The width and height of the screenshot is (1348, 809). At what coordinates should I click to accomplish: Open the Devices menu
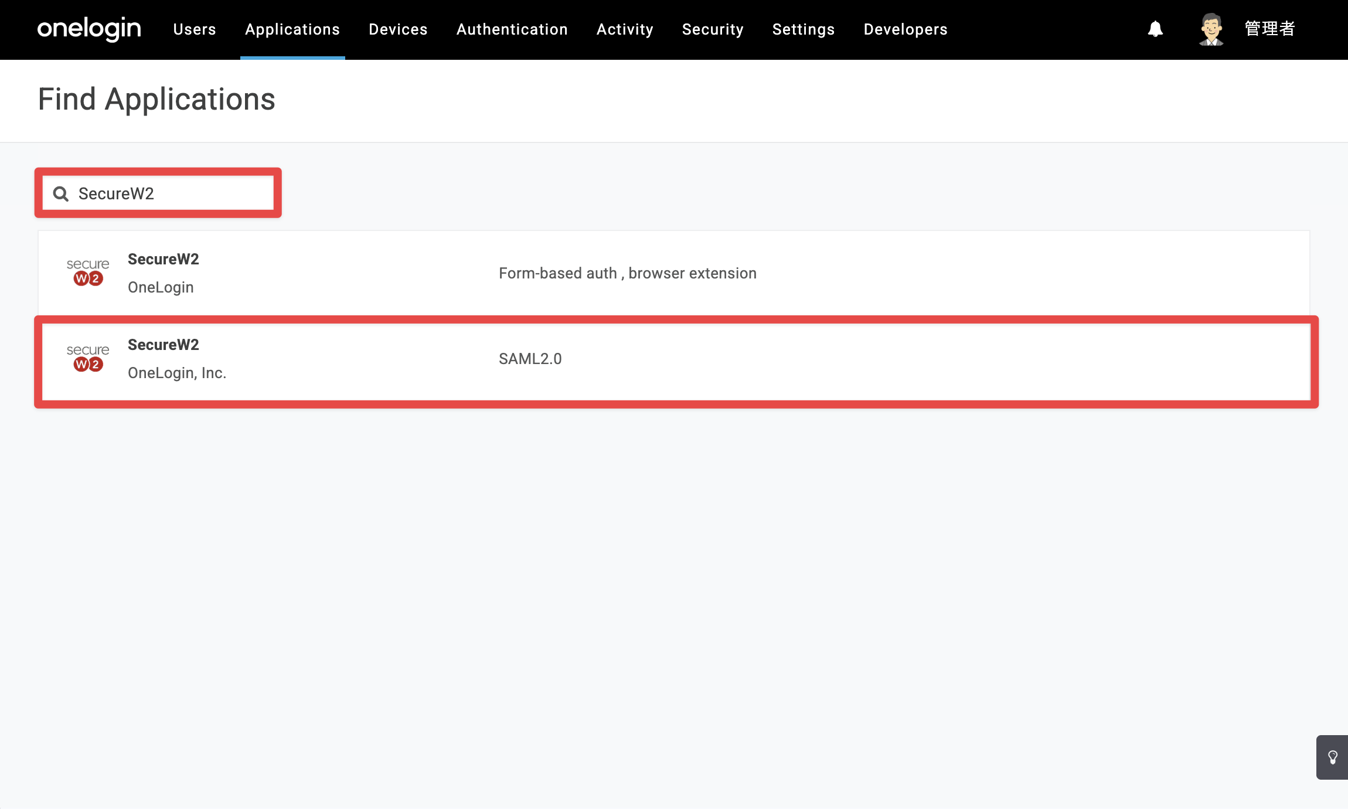398,29
